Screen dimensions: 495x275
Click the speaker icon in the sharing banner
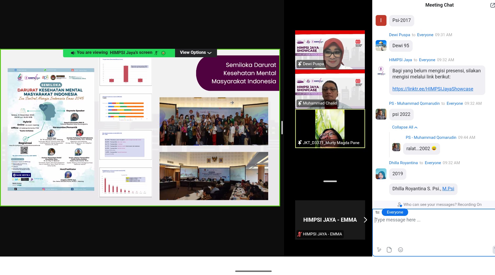pos(73,53)
